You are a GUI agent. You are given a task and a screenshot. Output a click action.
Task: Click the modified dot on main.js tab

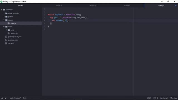point(176,6)
